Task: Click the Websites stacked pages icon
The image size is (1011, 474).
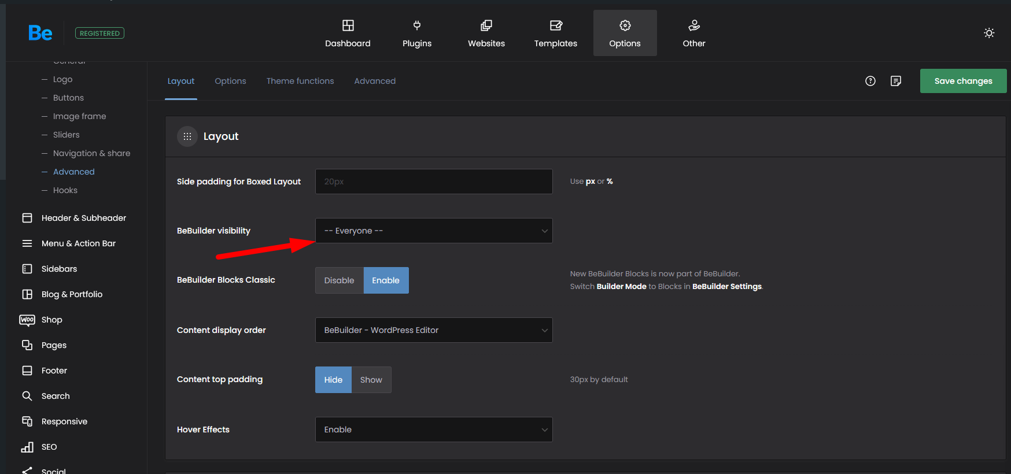Action: point(486,25)
